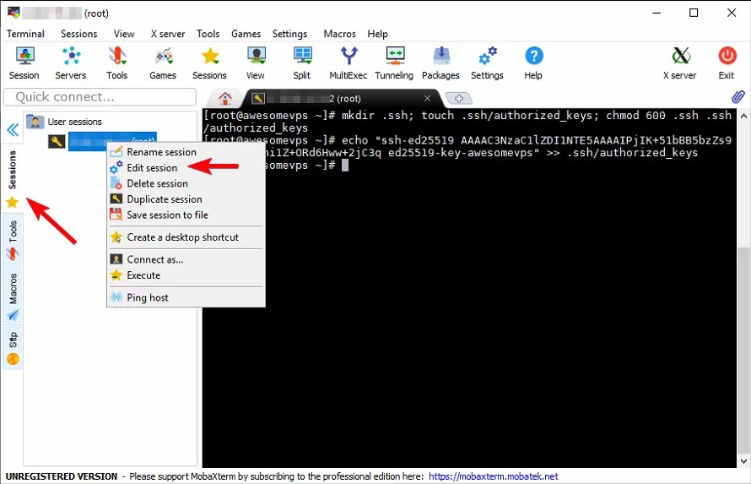Click the paperclip attachment icon
This screenshot has width=751, height=484.
pos(738,97)
